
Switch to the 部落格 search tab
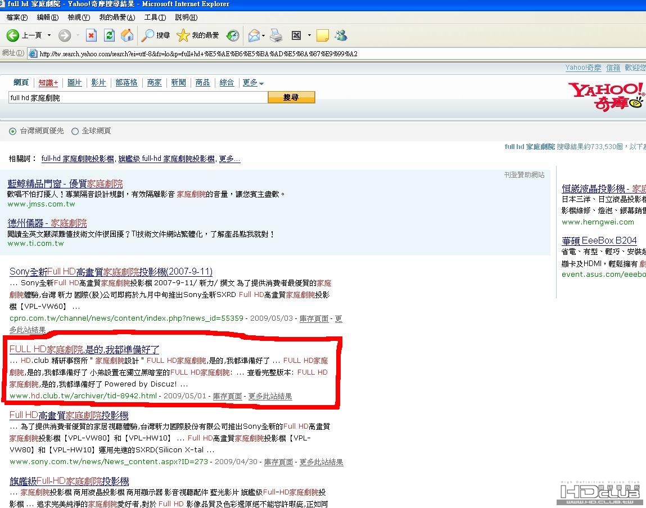point(127,83)
